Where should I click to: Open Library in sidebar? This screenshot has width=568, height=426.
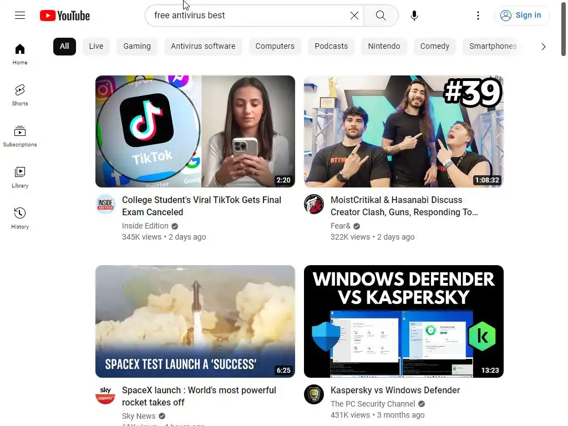click(x=20, y=177)
